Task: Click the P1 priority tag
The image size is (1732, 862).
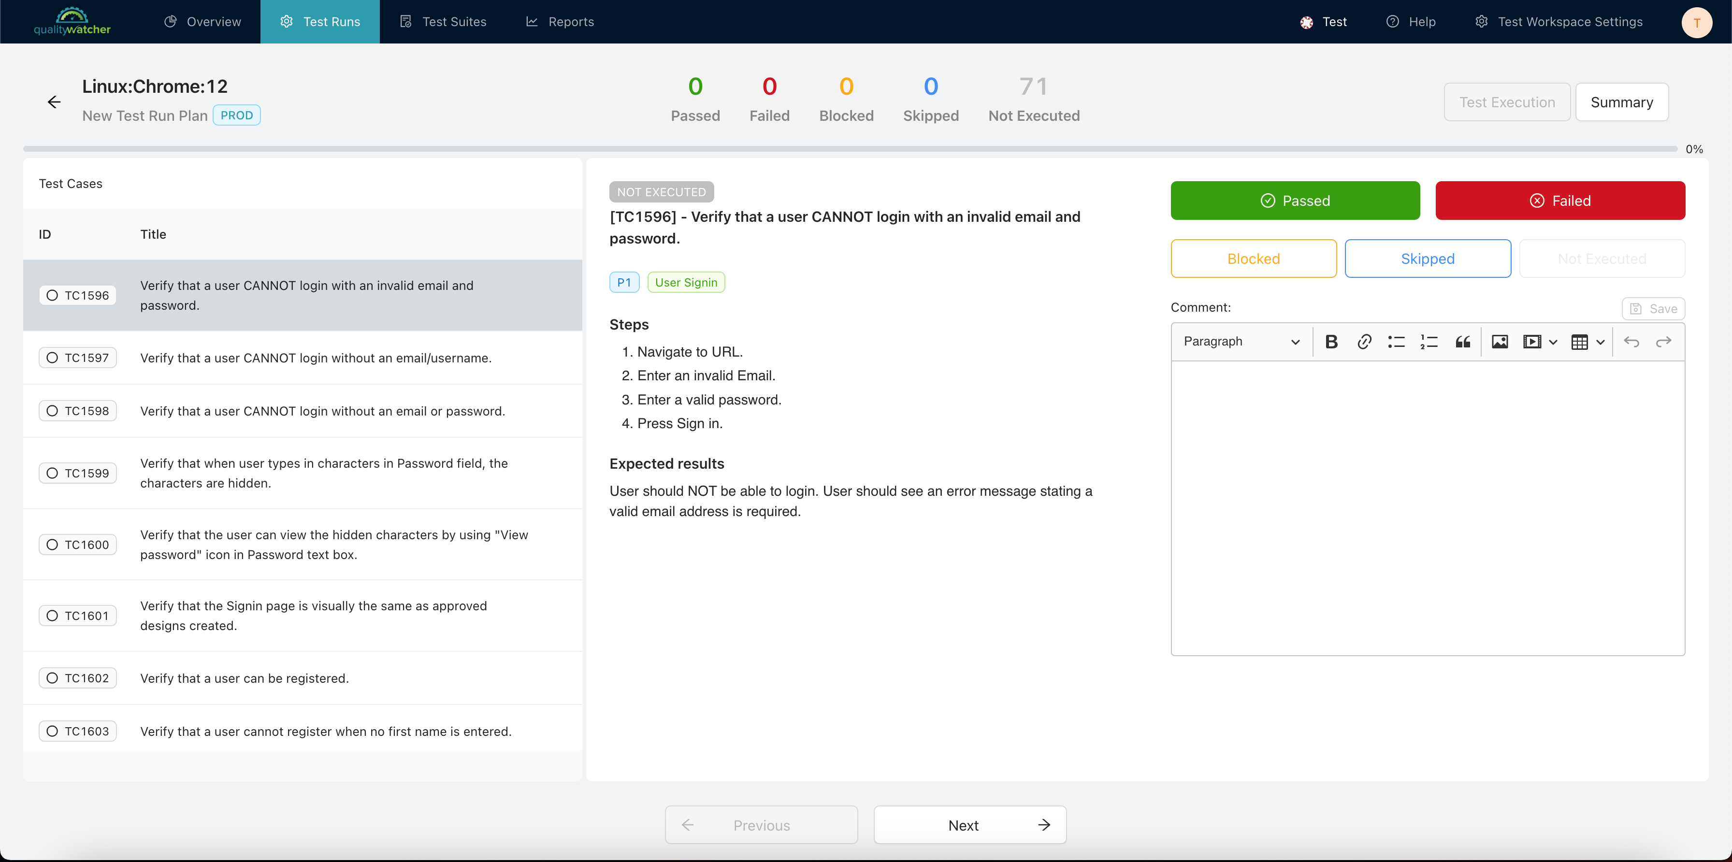Action: tap(624, 282)
